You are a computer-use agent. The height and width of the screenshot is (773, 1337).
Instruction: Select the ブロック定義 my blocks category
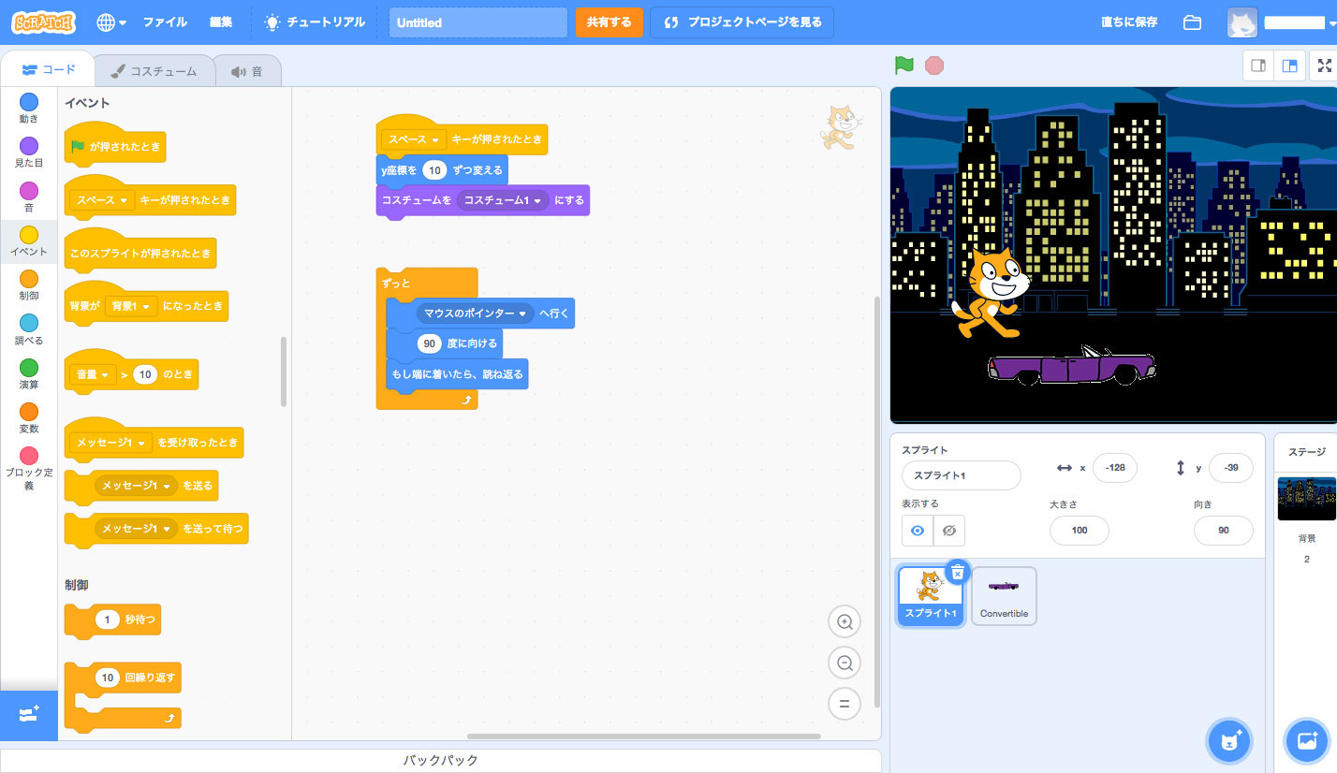[x=29, y=468]
